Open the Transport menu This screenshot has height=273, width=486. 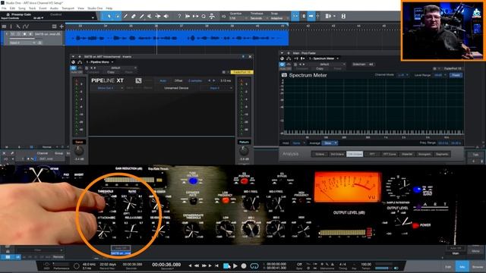point(68,8)
